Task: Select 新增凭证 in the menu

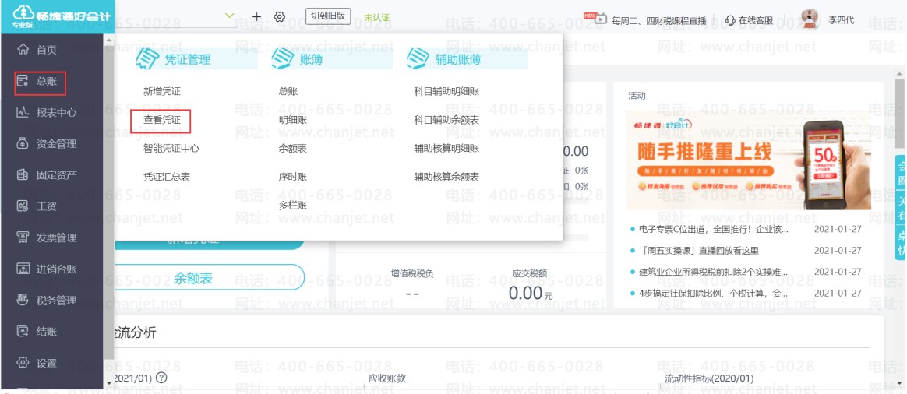Action: [x=163, y=91]
